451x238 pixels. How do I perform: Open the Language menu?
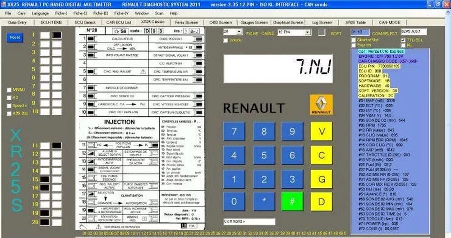[x=40, y=13]
